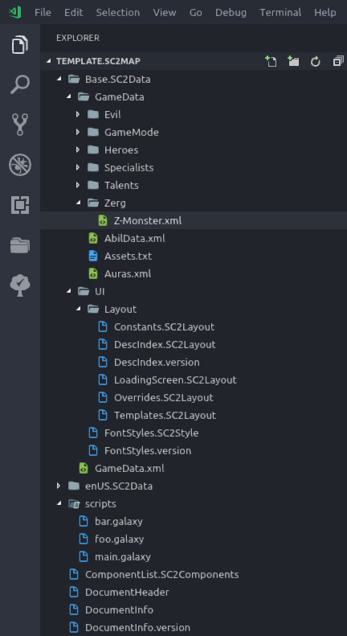
Task: Refresh the explorer with the refresh icon
Action: coord(316,62)
